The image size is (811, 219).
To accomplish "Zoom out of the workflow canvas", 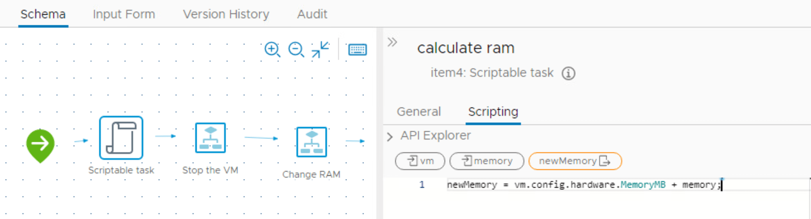I will (x=296, y=49).
